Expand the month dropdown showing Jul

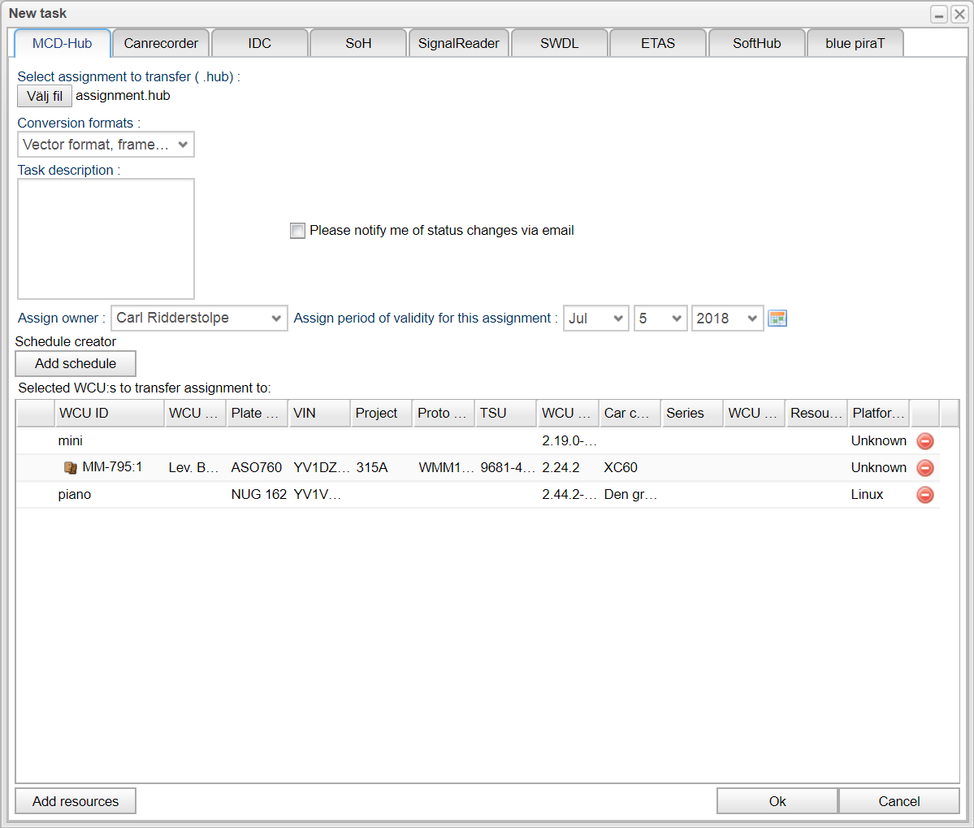[595, 319]
